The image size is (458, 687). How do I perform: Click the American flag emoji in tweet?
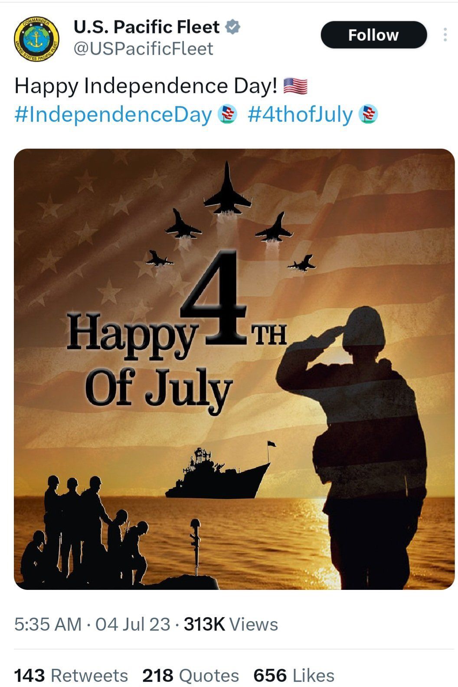point(295,86)
